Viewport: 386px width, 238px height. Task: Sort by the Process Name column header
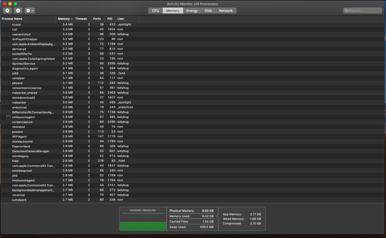[x=28, y=19]
